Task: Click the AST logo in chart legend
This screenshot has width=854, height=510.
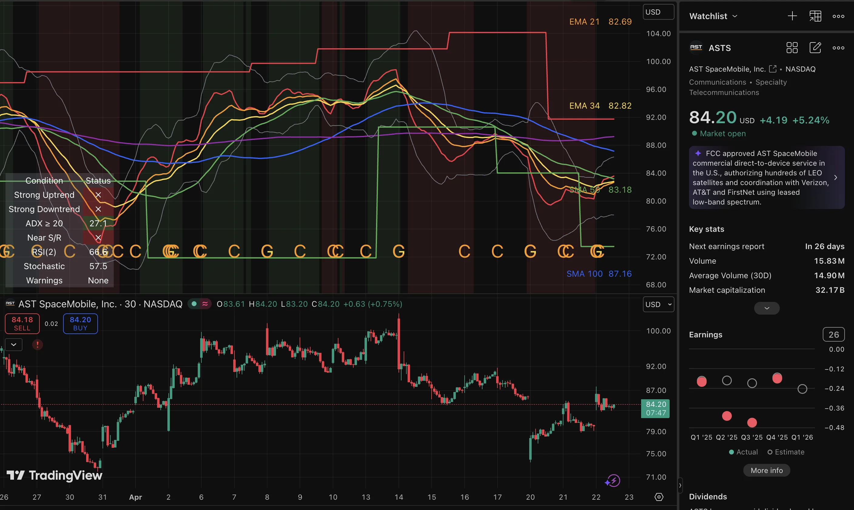Action: point(10,303)
